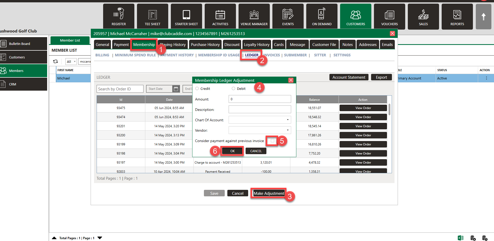
Task: Switch to the Addresses tab
Action: [x=368, y=45]
